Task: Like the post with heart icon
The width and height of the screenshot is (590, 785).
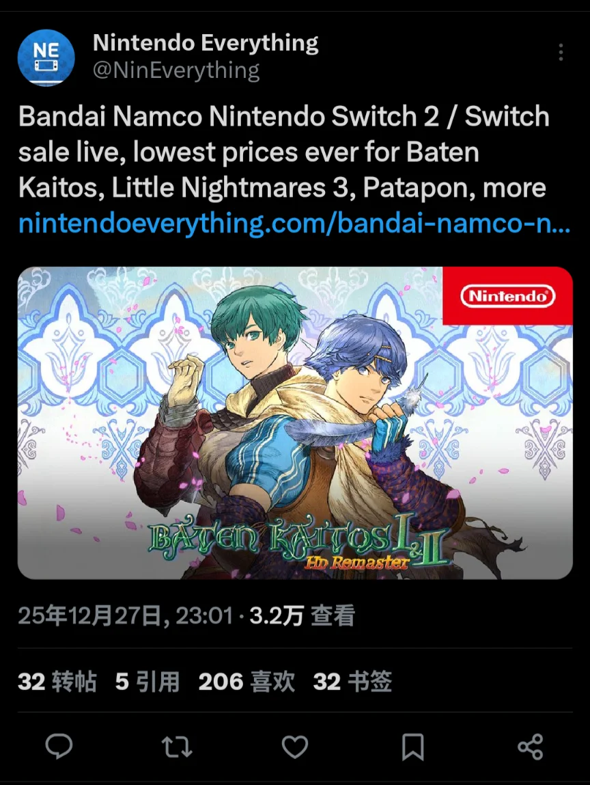Action: 295,747
